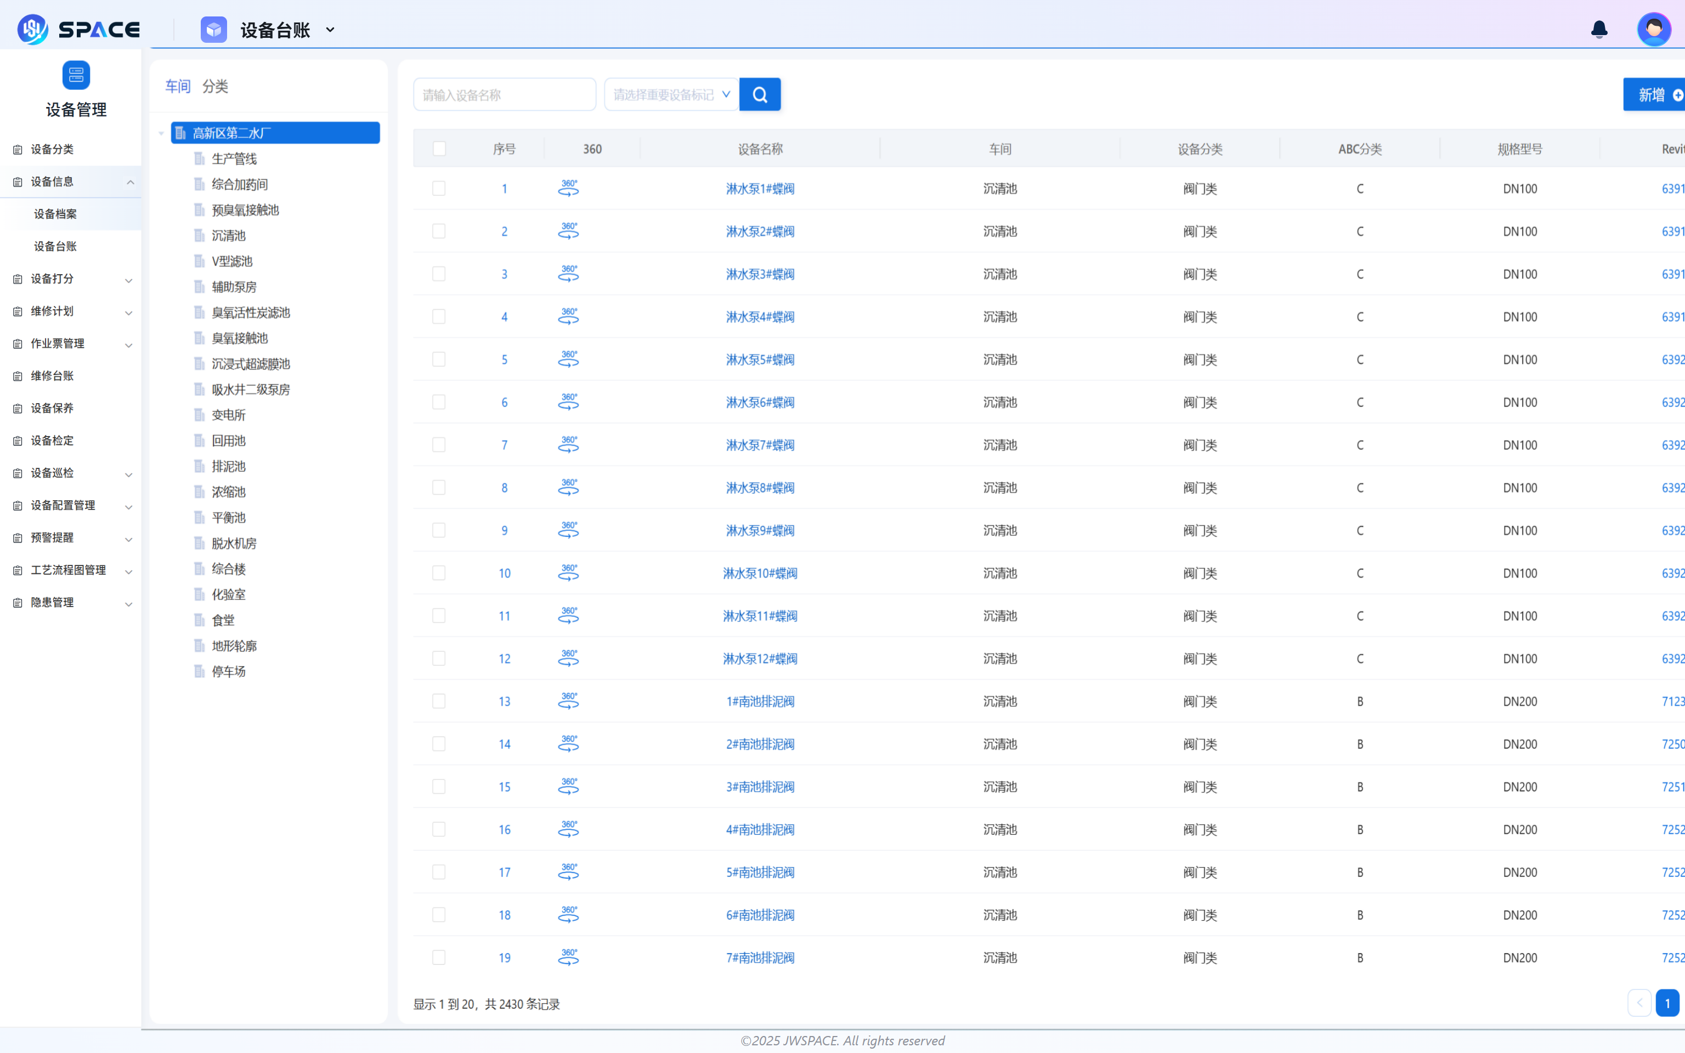Click the 设备台账 cube icon in header
Screen dimensions: 1685x1053
214,30
